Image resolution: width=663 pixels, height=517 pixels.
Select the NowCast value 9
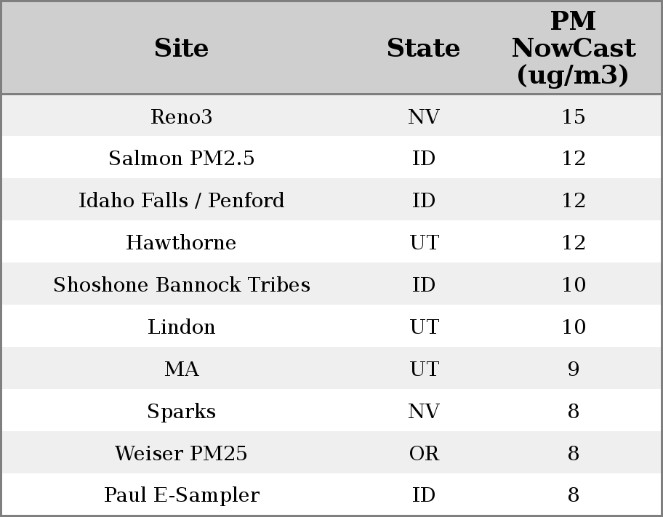point(573,369)
